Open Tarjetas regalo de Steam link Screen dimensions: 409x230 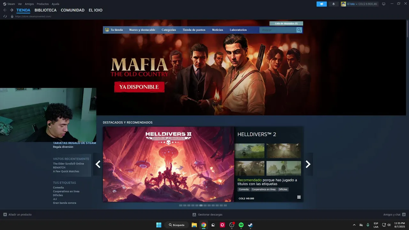[74, 143]
